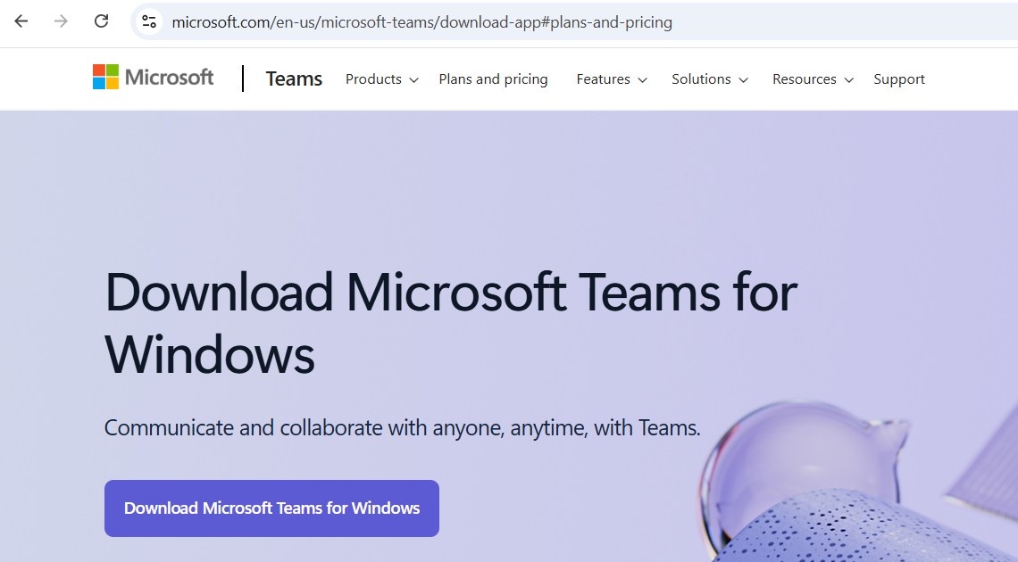Expand the Features dropdown menu

click(604, 79)
